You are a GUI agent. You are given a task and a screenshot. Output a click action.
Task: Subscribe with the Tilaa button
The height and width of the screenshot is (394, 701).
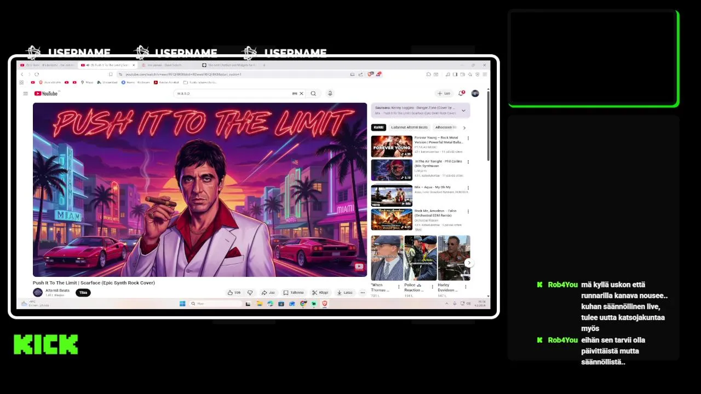[83, 293]
